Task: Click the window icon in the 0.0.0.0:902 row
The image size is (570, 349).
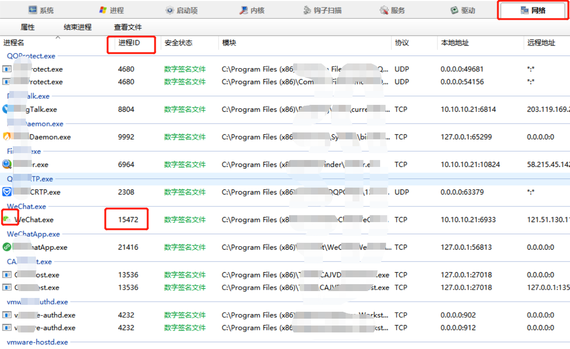Action: click(7, 315)
